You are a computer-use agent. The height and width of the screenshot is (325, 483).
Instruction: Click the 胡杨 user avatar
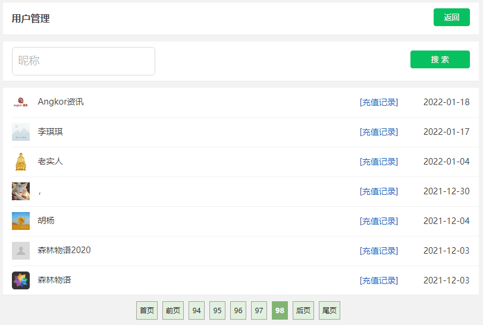pyautogui.click(x=21, y=221)
